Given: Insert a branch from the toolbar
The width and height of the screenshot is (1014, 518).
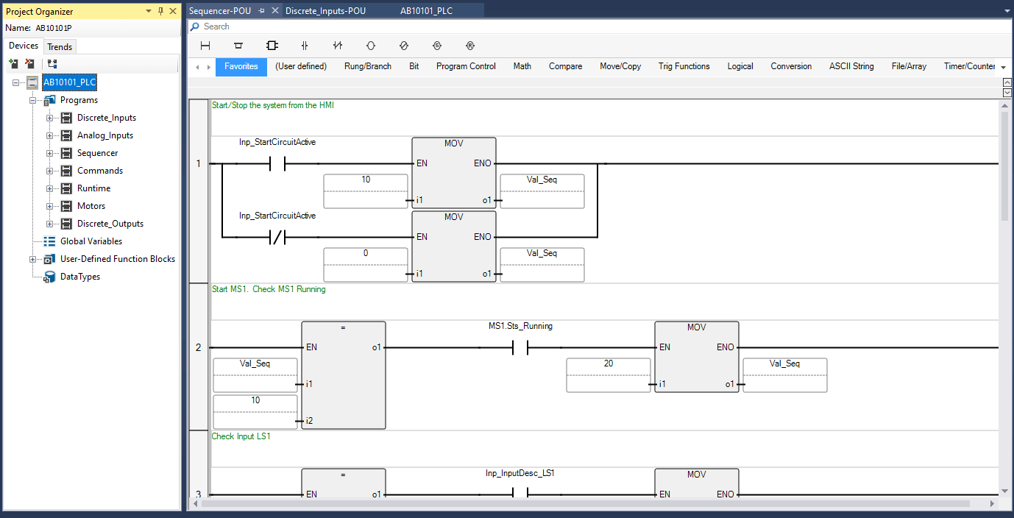Looking at the screenshot, I should pos(238,46).
